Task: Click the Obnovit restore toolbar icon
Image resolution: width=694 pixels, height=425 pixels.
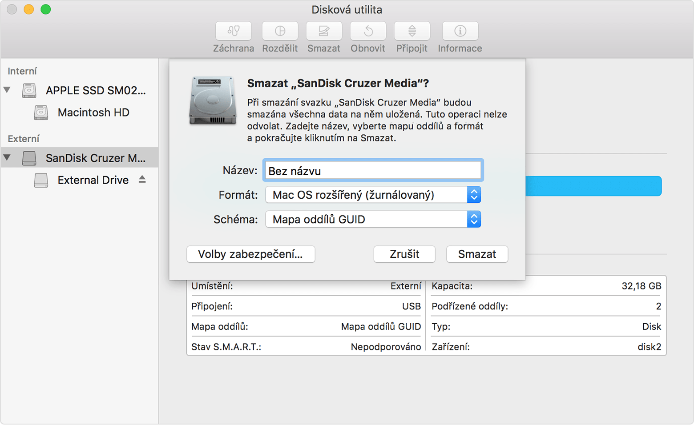Action: point(368,31)
